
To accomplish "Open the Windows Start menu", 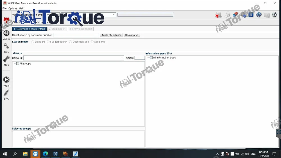I will pyautogui.click(x=5, y=154).
